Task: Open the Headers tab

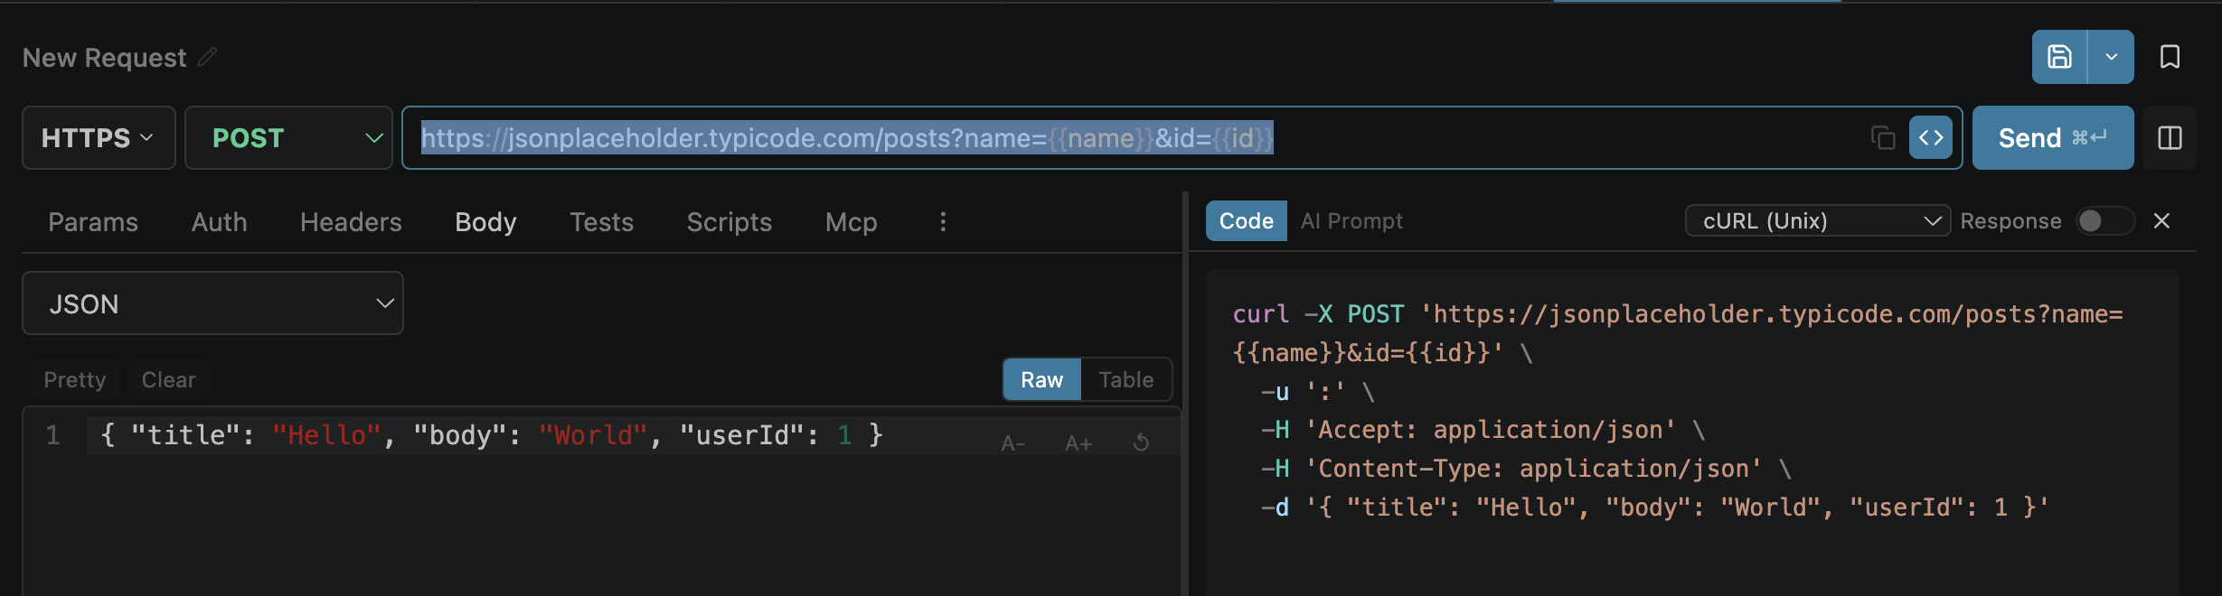Action: pos(351,222)
